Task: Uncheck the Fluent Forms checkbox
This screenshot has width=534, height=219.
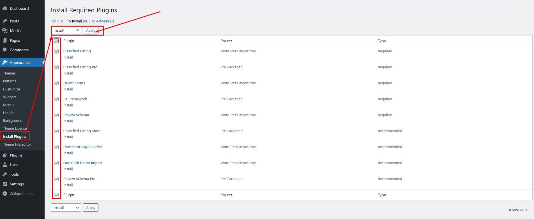Action: 56,83
